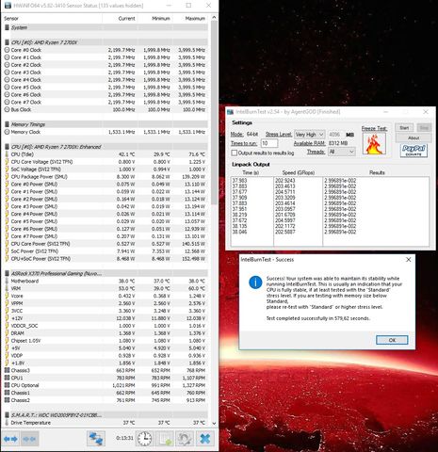The height and width of the screenshot is (452, 438).
Task: Open the Stress Level dropdown
Action: point(310,135)
